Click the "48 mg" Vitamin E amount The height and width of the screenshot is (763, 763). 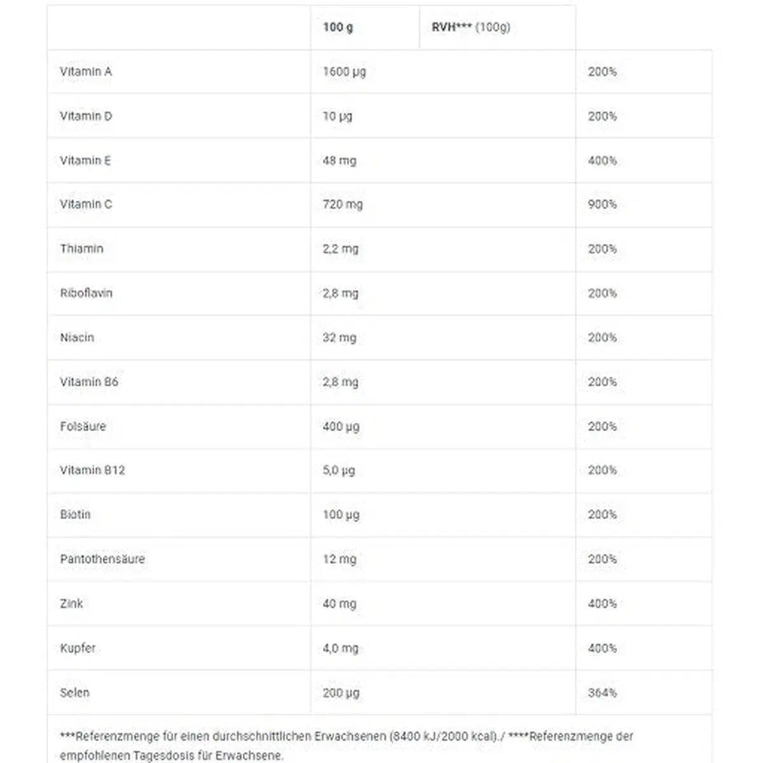pos(339,161)
